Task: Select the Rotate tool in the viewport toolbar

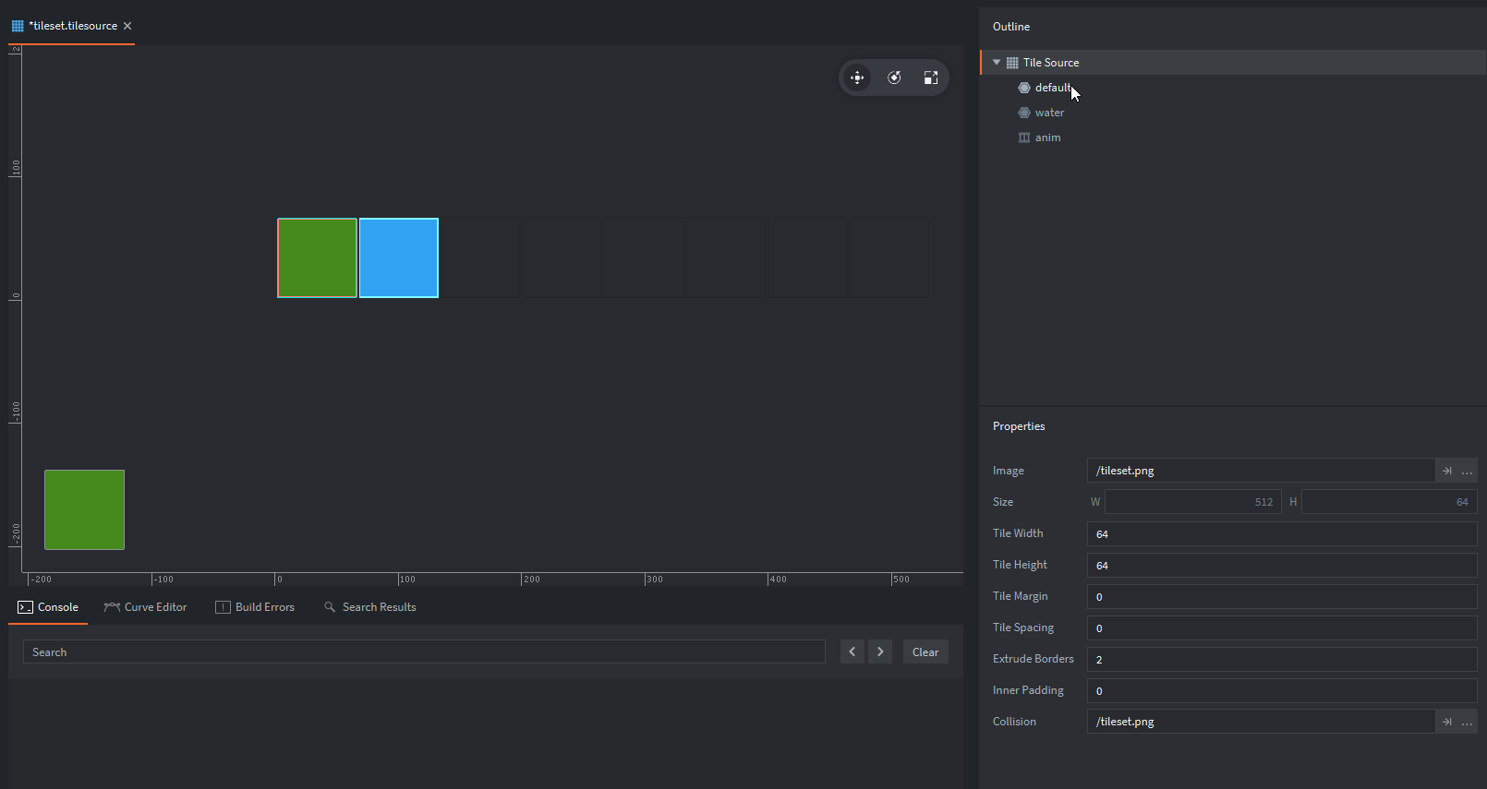Action: coord(894,78)
